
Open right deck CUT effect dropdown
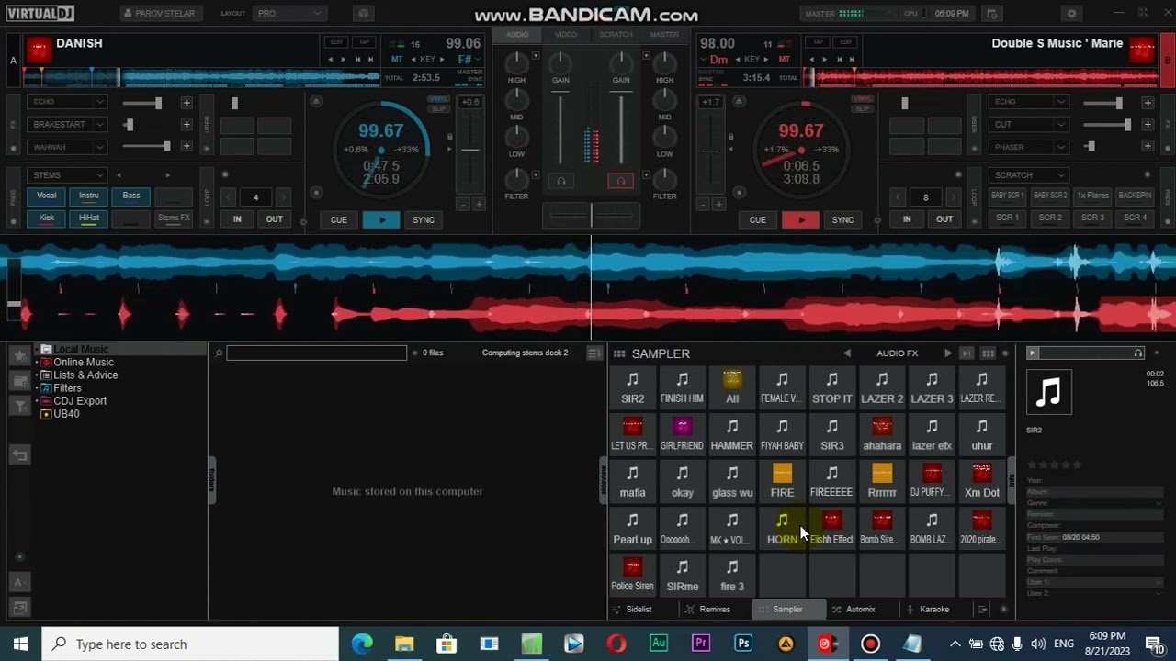pyautogui.click(x=1028, y=124)
